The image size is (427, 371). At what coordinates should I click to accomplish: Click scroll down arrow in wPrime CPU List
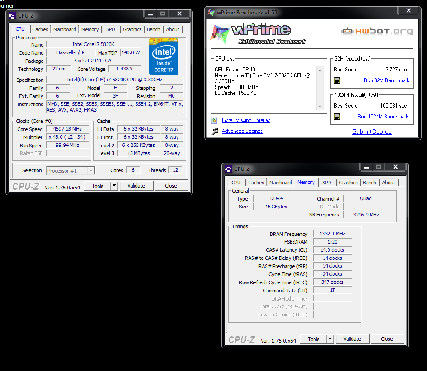pyautogui.click(x=320, y=107)
